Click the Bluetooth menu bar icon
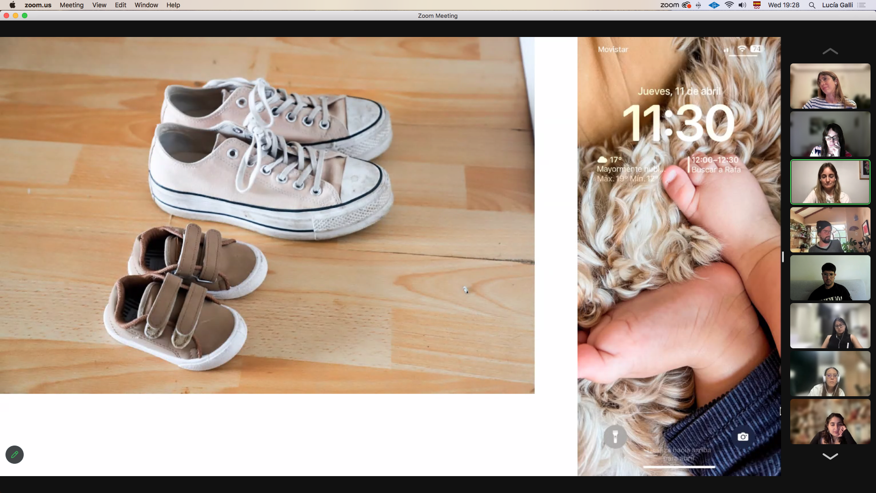The width and height of the screenshot is (876, 493). tap(699, 5)
